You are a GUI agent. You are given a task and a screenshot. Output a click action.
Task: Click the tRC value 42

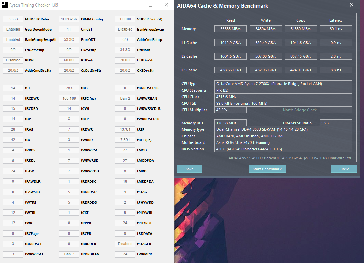(x=13, y=140)
